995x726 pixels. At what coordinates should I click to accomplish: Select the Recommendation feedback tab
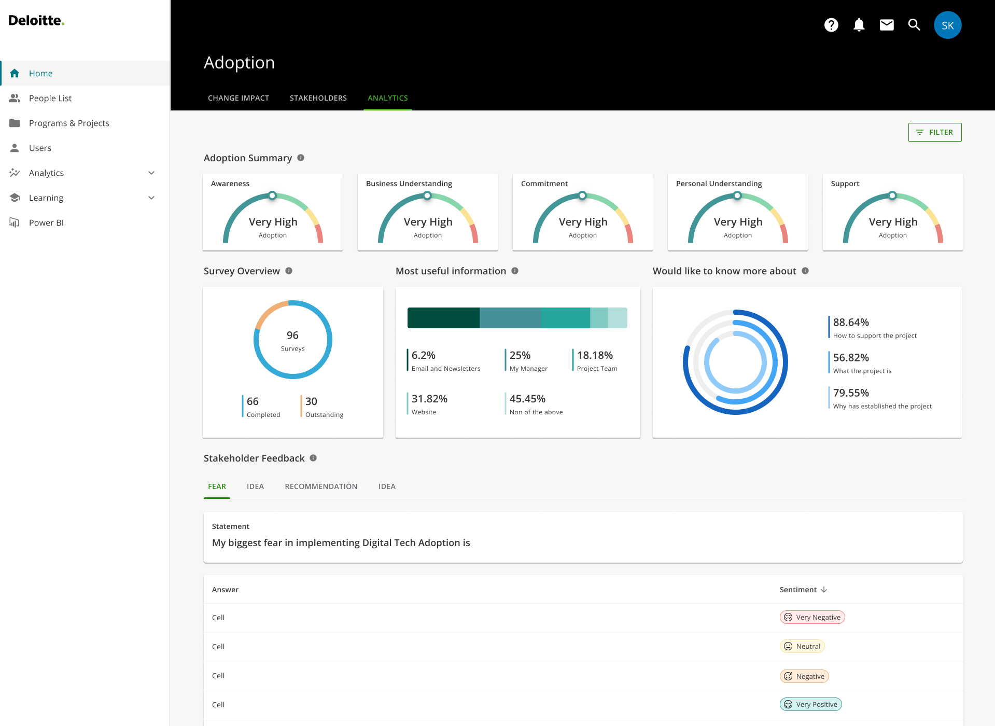[x=321, y=486]
